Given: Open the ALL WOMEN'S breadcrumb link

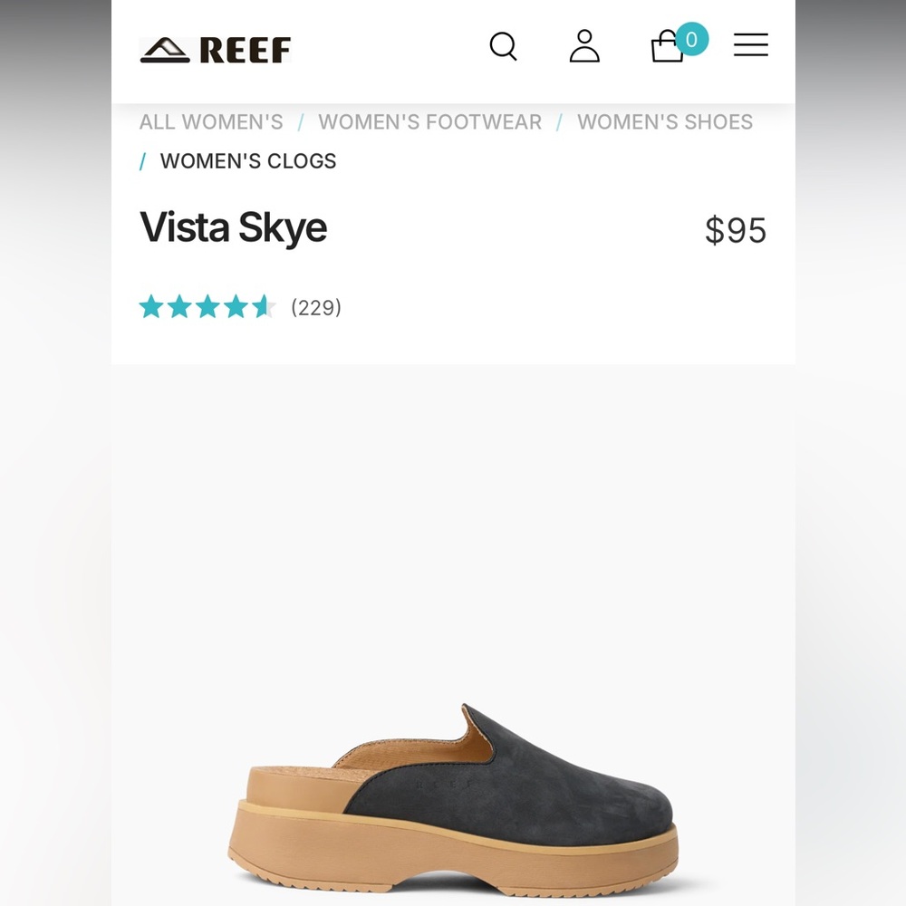Looking at the screenshot, I should coord(210,121).
